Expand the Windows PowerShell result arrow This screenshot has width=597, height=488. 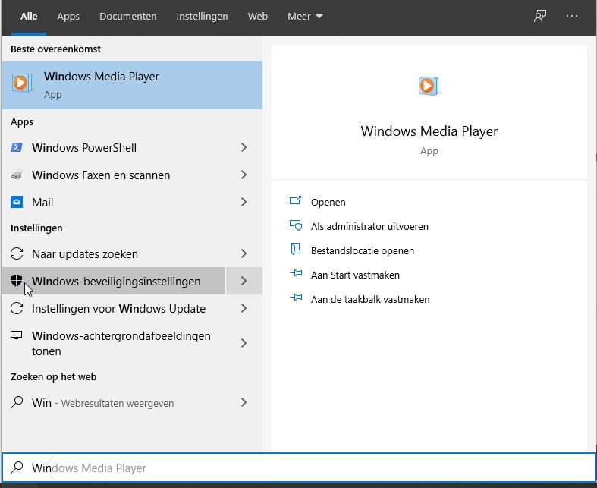pos(244,148)
